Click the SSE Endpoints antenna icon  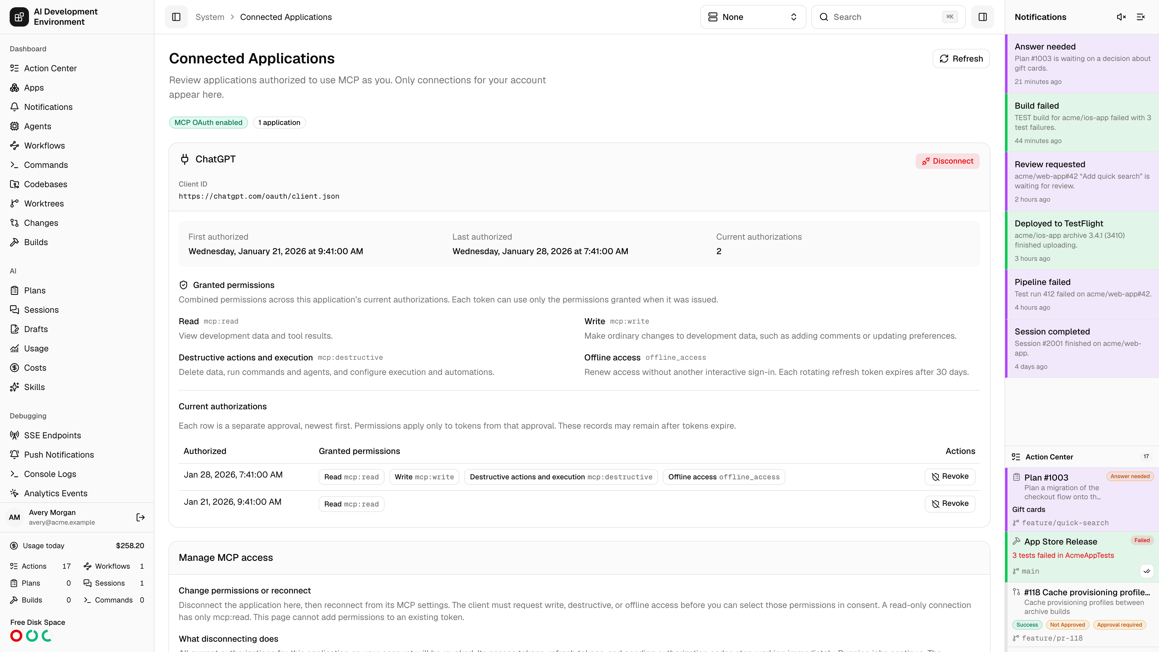click(x=14, y=436)
